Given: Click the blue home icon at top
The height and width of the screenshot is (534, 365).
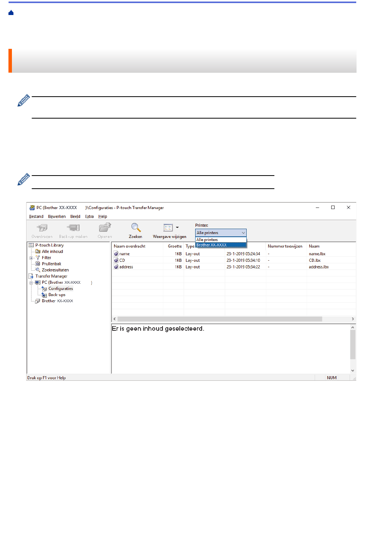Looking at the screenshot, I should pyautogui.click(x=11, y=13).
